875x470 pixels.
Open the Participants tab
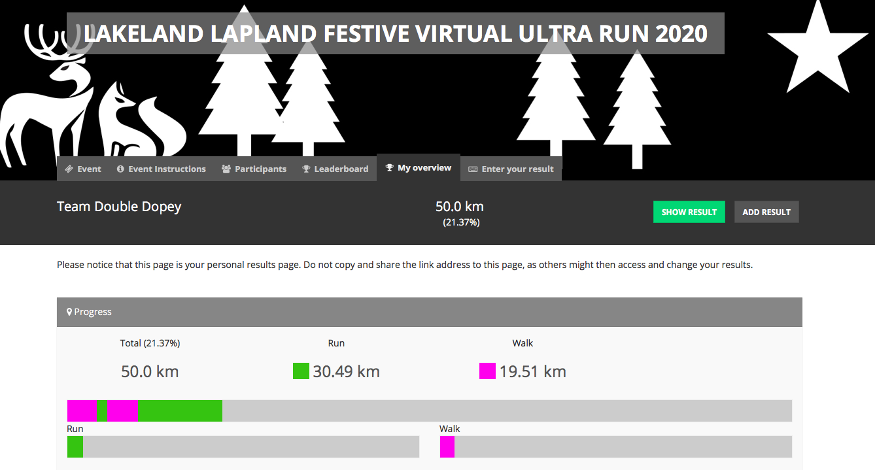pyautogui.click(x=254, y=169)
